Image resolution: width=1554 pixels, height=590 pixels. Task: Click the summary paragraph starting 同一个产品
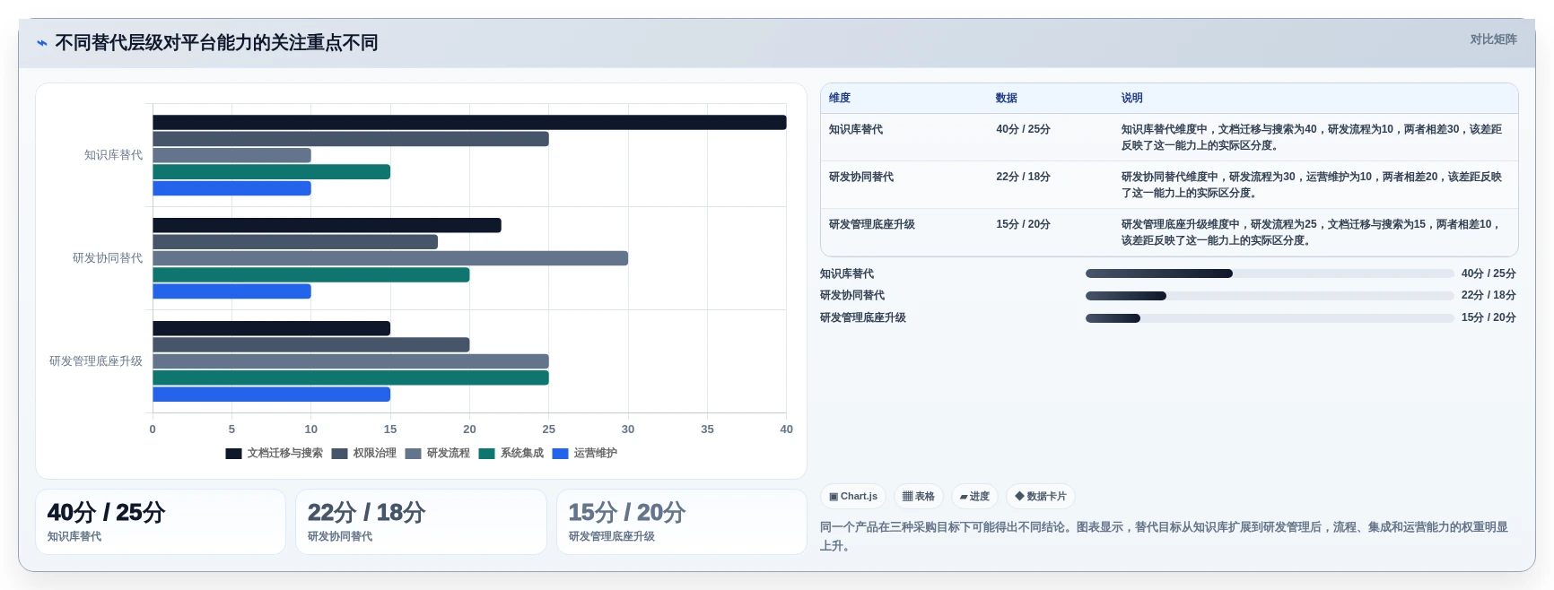click(1165, 536)
